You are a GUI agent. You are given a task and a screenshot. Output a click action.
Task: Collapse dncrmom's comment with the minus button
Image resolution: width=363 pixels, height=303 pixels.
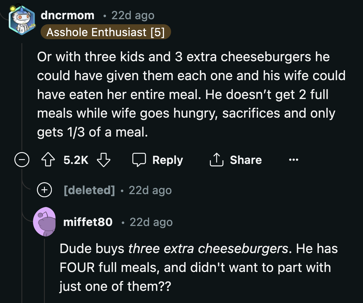click(x=22, y=160)
